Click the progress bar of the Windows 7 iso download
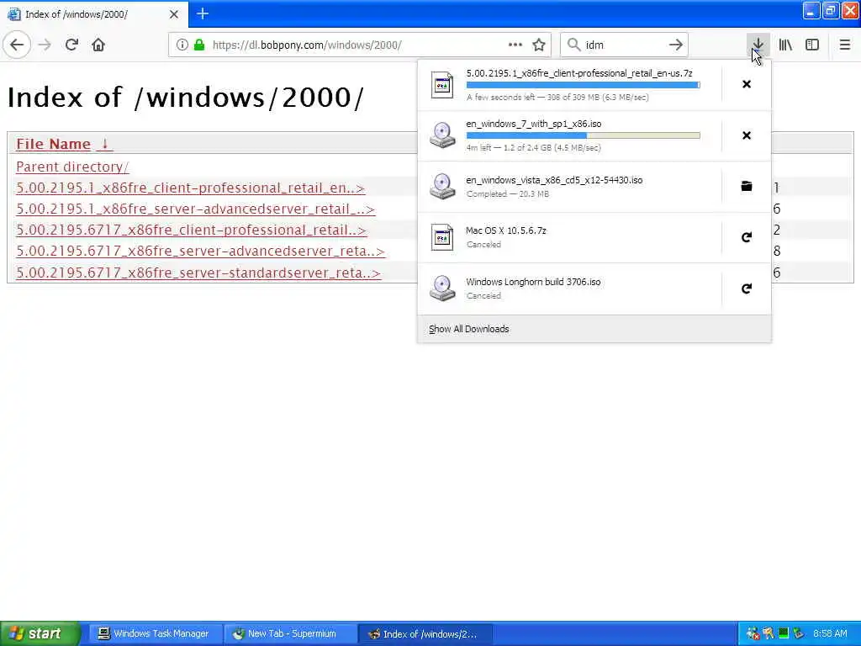The image size is (861, 646). (584, 135)
